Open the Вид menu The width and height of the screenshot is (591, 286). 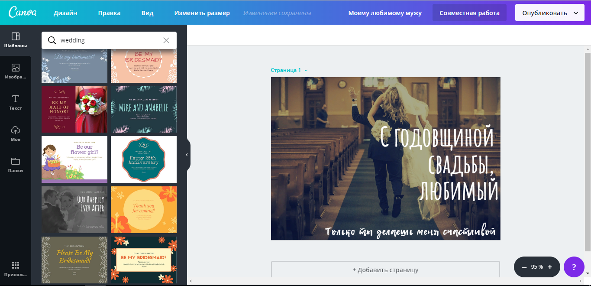[x=147, y=13]
